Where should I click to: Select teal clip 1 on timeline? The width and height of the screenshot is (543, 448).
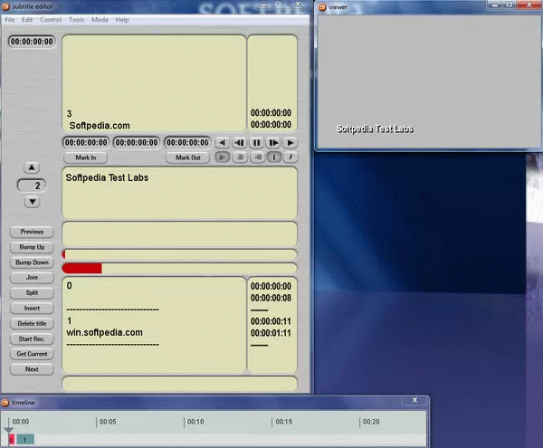(25, 440)
